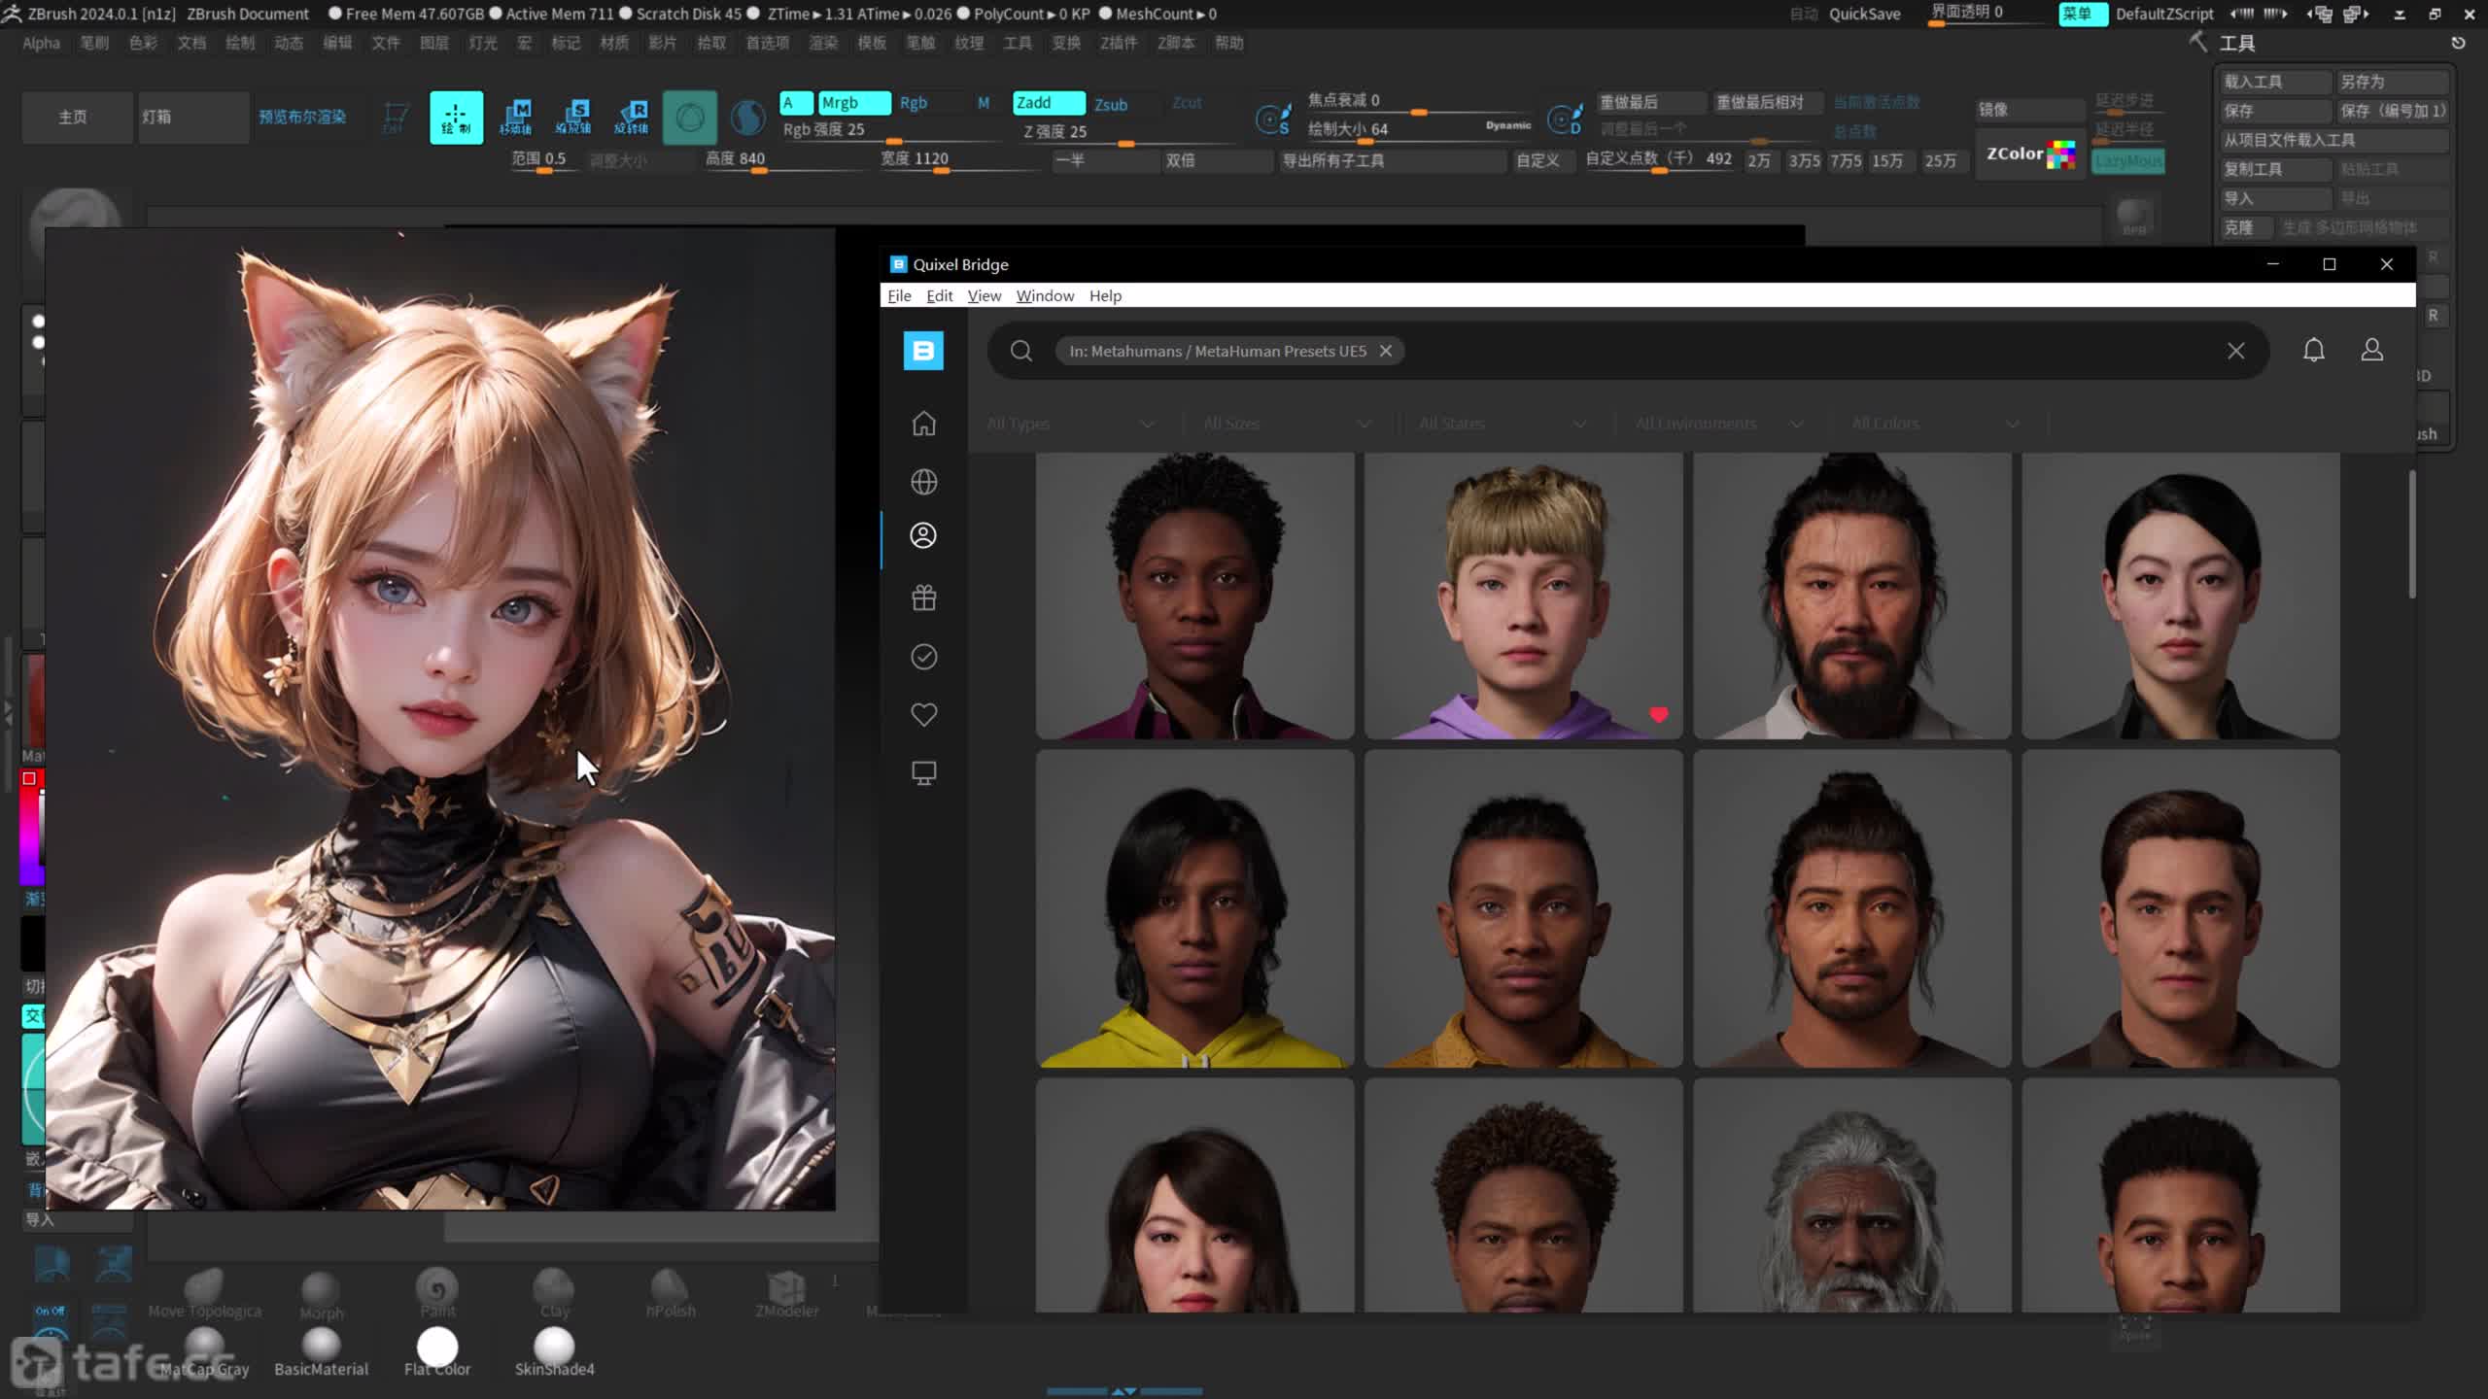Image resolution: width=2488 pixels, height=1399 pixels.
Task: Clear the Bridge search bar with X
Action: click(x=2236, y=351)
